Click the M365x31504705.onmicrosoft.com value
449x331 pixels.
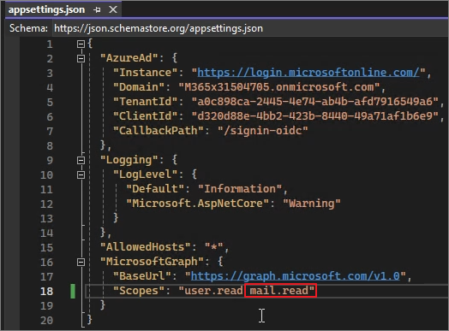coord(279,87)
